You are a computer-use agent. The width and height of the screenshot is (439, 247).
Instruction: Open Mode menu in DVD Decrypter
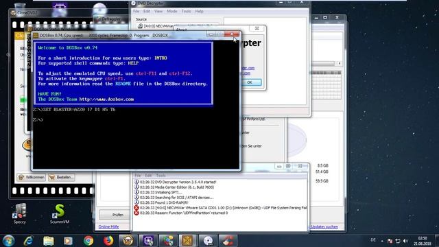click(x=171, y=11)
